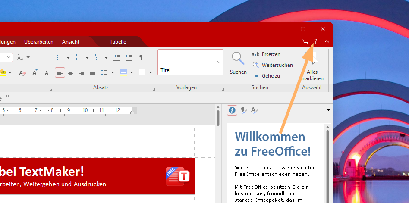The height and width of the screenshot is (203, 409).
Task: Open the multilevel list dropdown arrow
Action: tap(106, 58)
